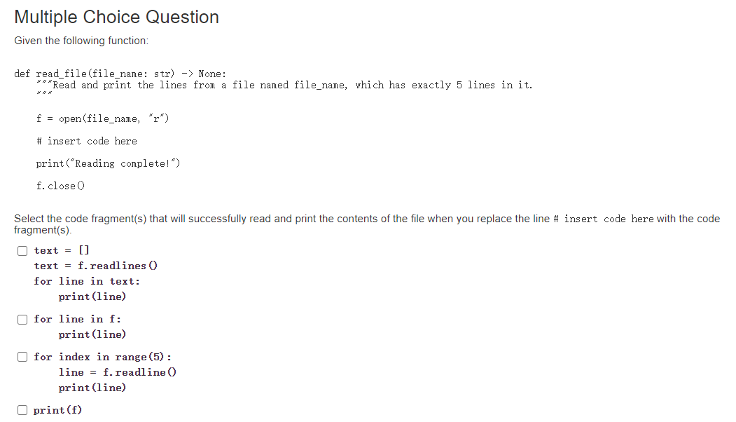Image resolution: width=736 pixels, height=422 pixels.
Task: Click the for line in text: statement
Action: coord(87,281)
